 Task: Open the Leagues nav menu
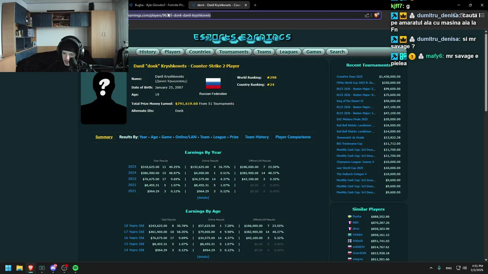[x=289, y=52]
